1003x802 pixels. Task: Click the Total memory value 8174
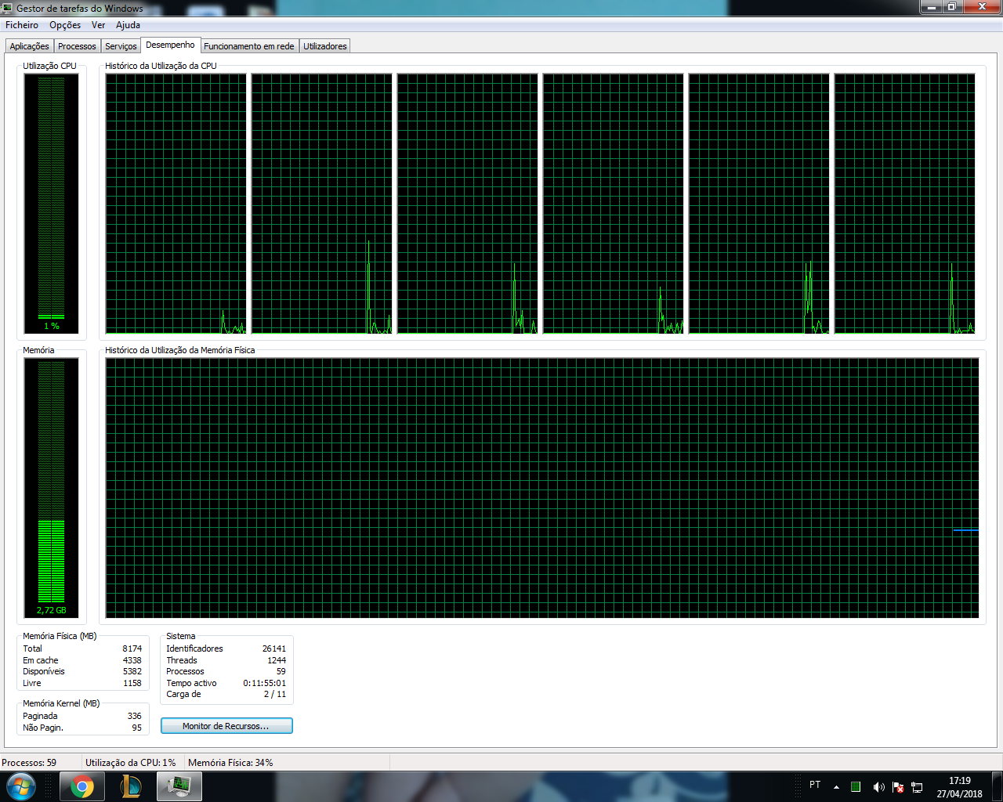pos(132,648)
